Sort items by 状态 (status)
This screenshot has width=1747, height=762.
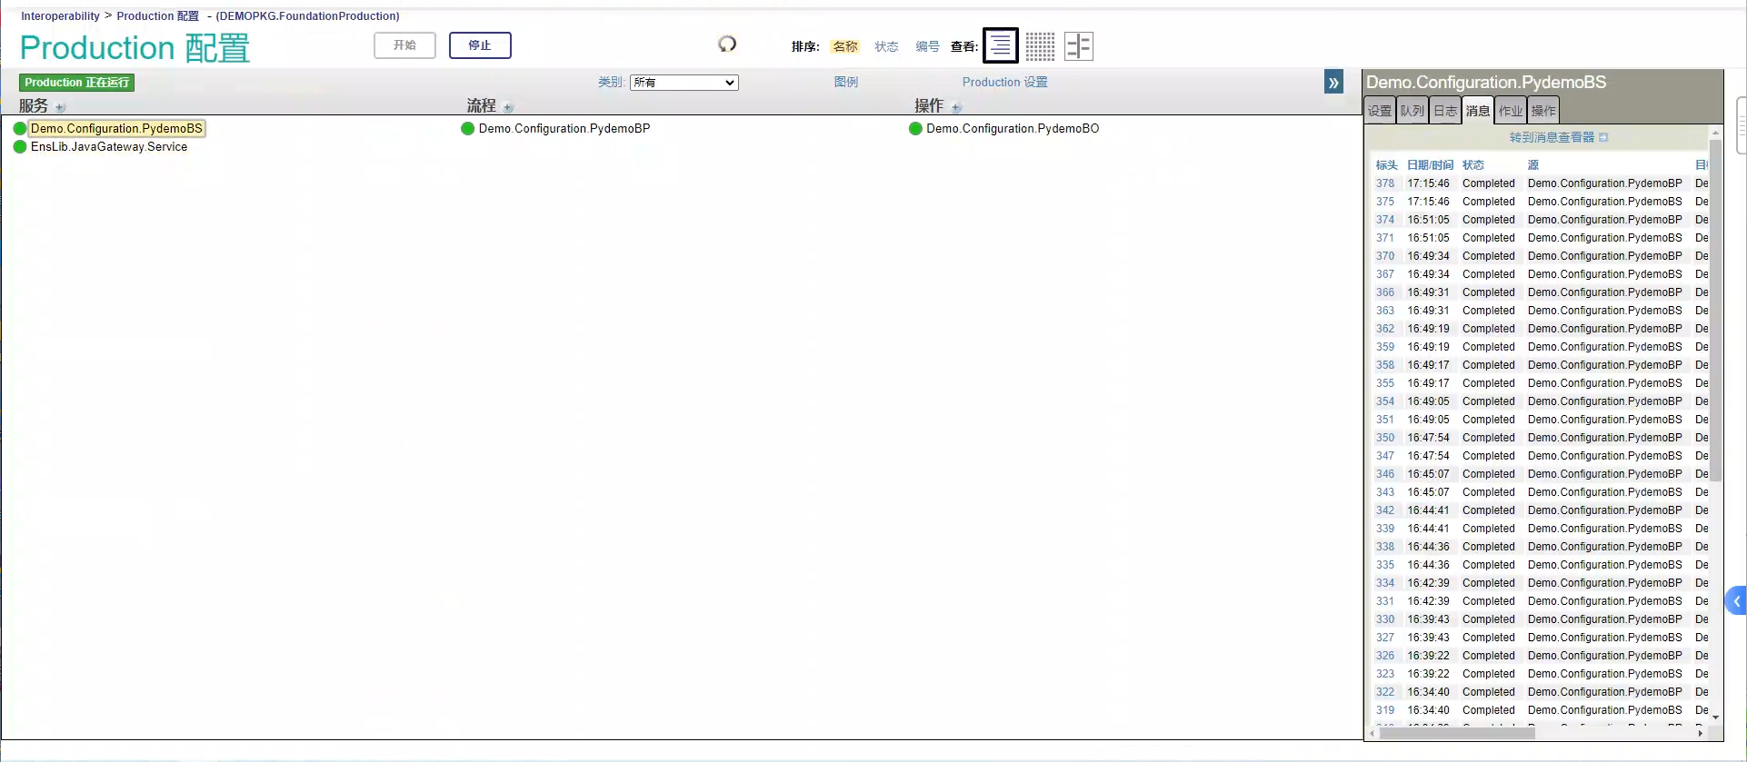[x=886, y=46]
